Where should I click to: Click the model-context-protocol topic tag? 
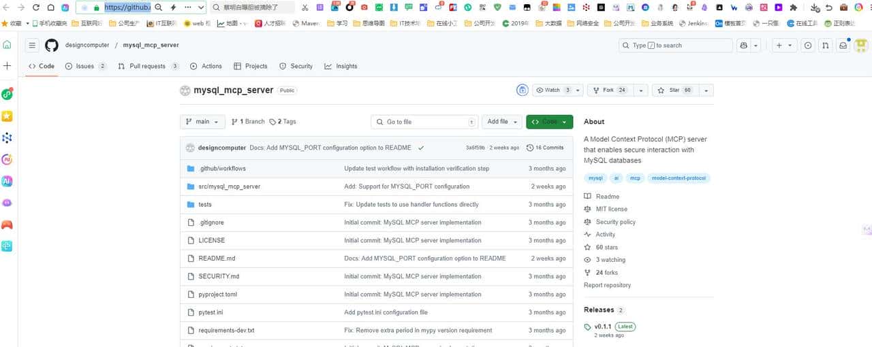679,178
